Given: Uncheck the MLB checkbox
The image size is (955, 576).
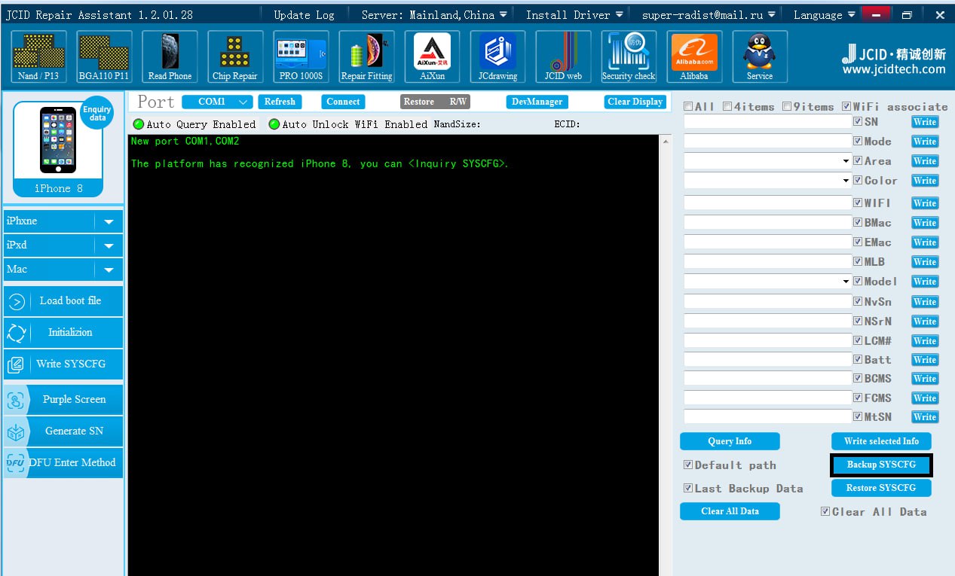Looking at the screenshot, I should [858, 261].
